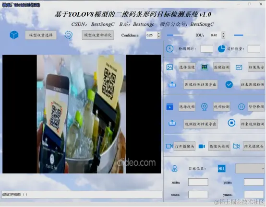
Task: Click the 打开摄像头 button
Action: (x=184, y=146)
